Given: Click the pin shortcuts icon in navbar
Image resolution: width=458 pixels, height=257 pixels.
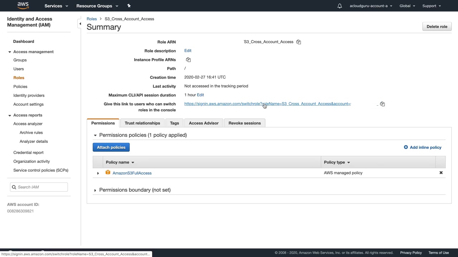Looking at the screenshot, I should [x=129, y=6].
